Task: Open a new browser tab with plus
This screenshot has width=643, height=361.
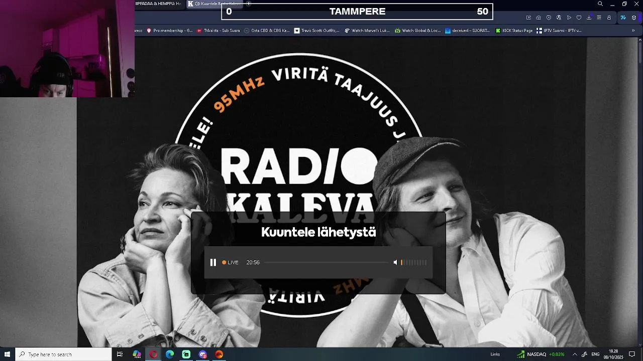Action: pos(248,4)
